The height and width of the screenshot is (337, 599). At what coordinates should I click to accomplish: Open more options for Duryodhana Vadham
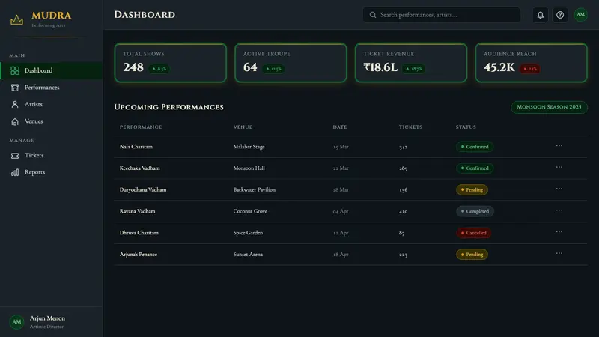point(559,189)
